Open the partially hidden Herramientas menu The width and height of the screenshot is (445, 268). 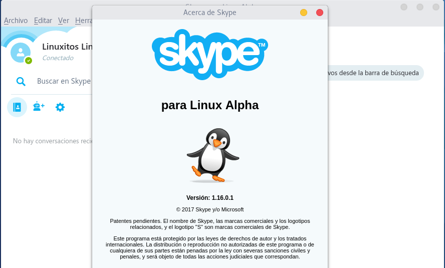pyautogui.click(x=83, y=21)
